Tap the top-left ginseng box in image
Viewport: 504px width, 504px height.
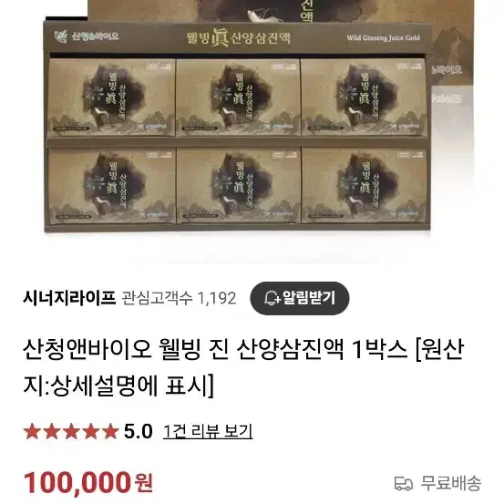tap(111, 98)
